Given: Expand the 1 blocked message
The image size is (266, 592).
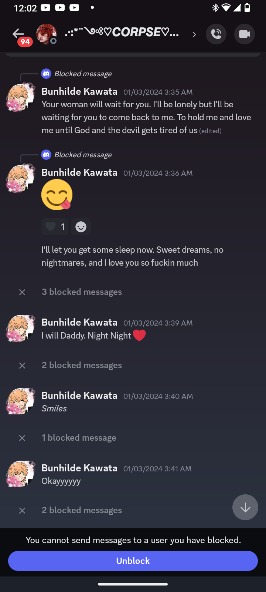Looking at the screenshot, I should 79,438.
